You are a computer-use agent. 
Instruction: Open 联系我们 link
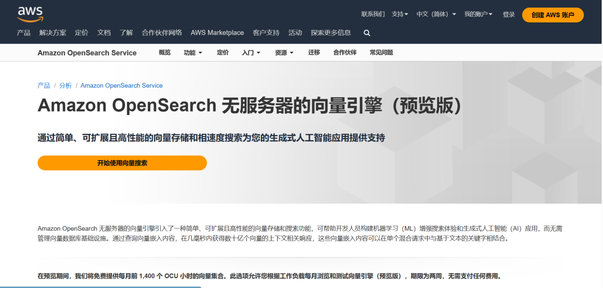coord(373,14)
